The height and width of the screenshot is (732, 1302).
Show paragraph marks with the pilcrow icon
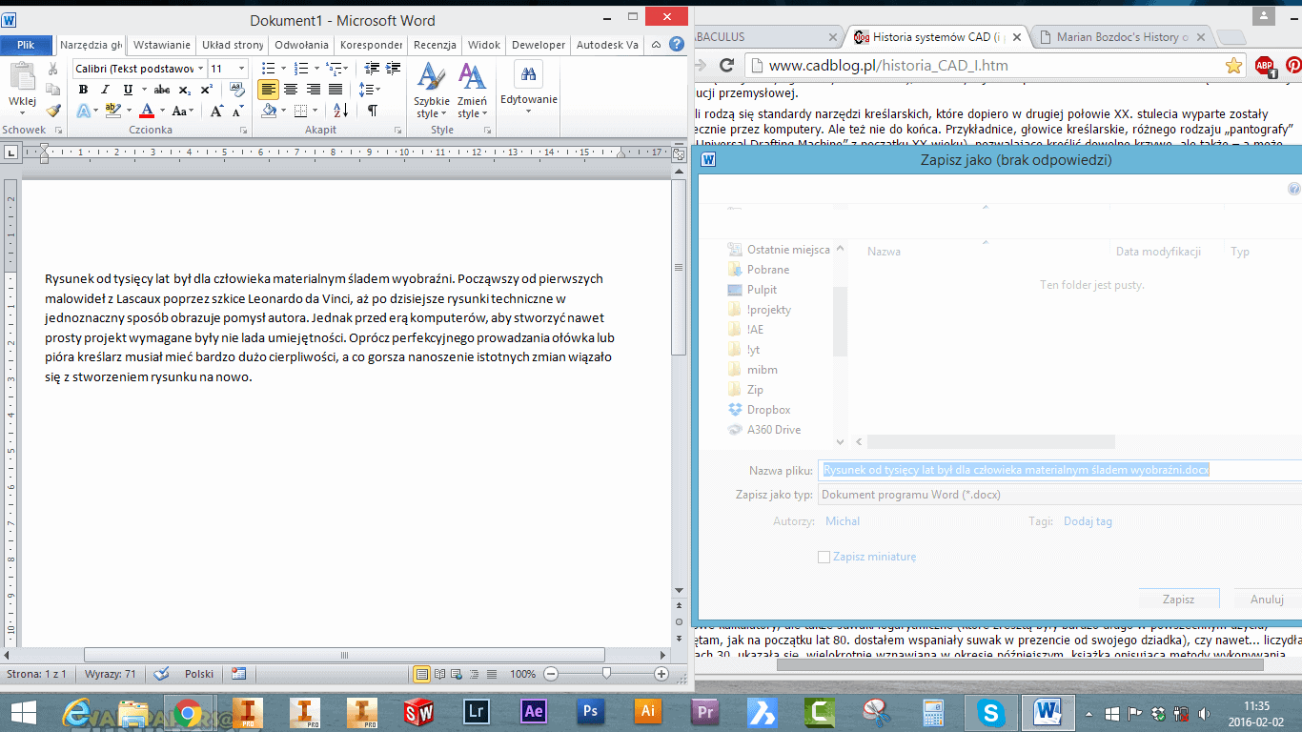click(372, 111)
